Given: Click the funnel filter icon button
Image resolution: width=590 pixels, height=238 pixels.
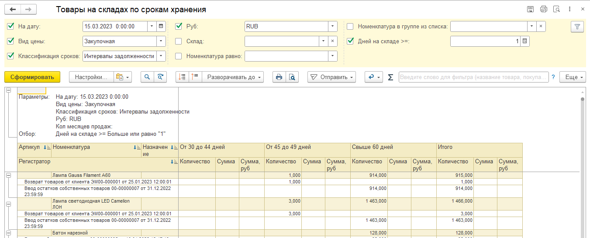Looking at the screenshot, I should pos(577,27).
